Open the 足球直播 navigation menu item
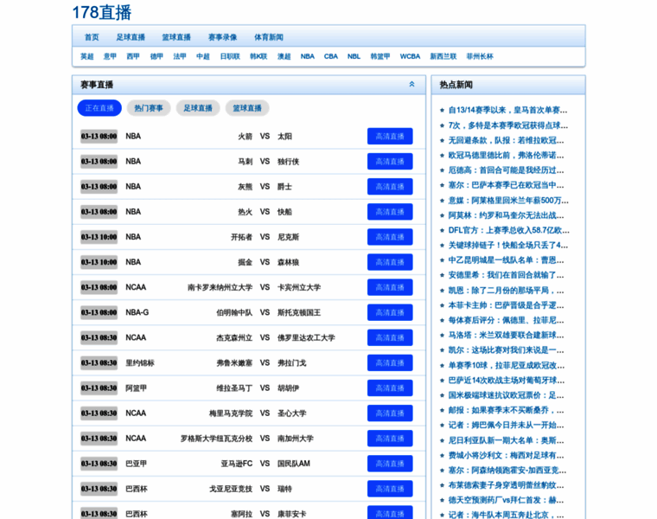This screenshot has height=519, width=657. [131, 37]
